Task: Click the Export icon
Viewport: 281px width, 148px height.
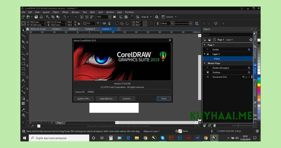Action: pyautogui.click(x=87, y=17)
